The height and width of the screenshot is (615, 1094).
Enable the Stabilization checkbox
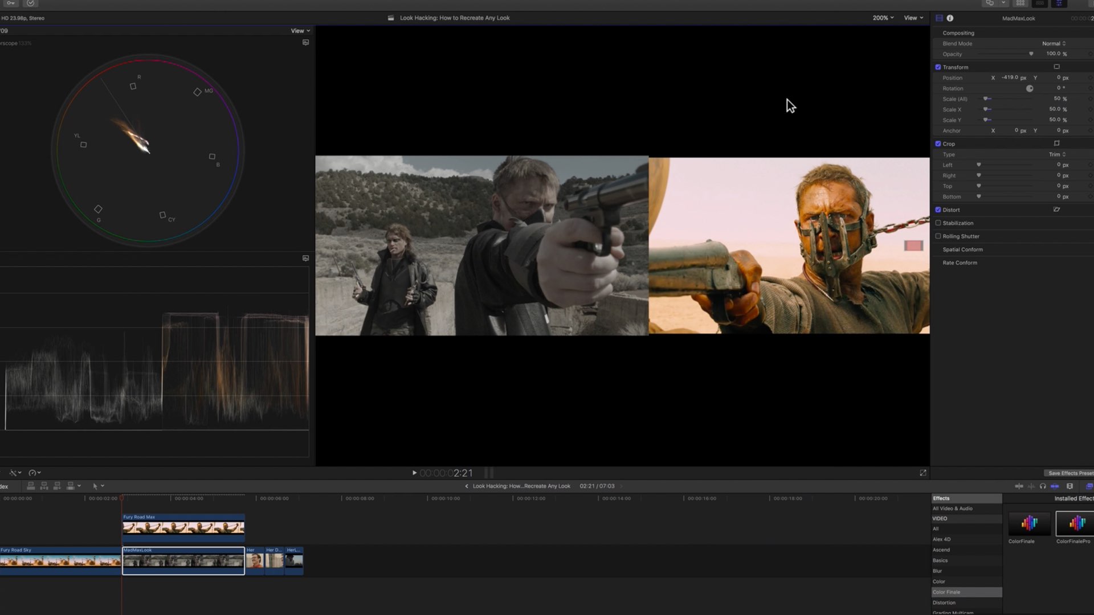pyautogui.click(x=938, y=223)
